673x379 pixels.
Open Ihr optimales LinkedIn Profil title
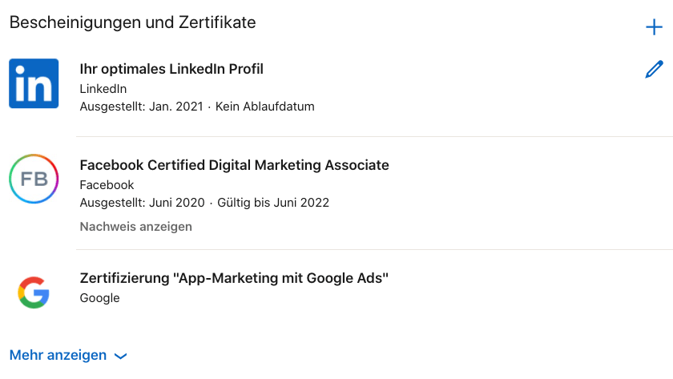point(171,69)
